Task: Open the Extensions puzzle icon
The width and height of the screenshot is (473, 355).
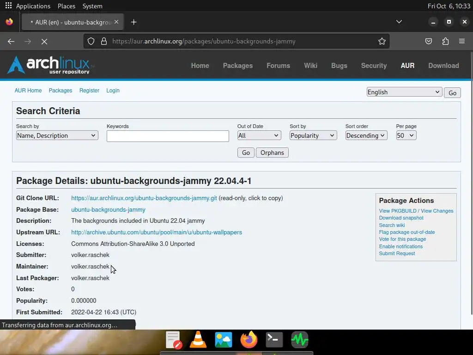Action: [x=445, y=41]
